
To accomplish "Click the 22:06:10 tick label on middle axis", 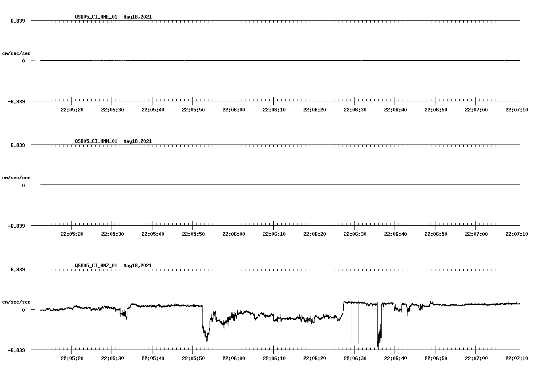I will click(x=274, y=233).
